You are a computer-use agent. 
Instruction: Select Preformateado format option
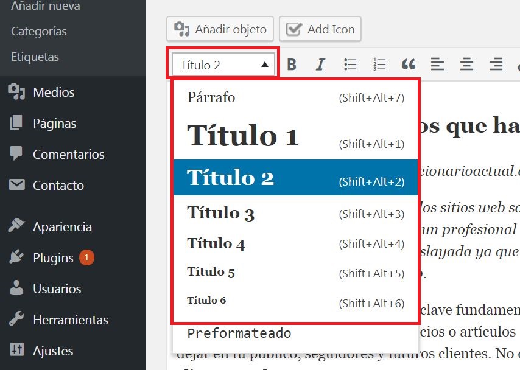[x=295, y=333]
